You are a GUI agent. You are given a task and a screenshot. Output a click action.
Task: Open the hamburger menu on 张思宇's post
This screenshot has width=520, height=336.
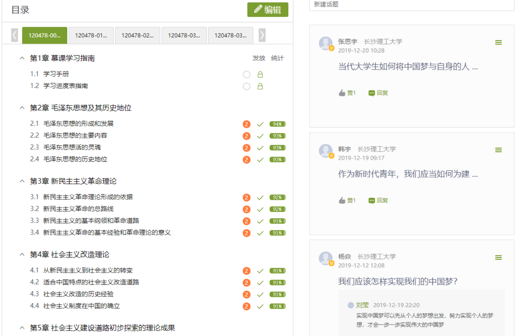498,43
